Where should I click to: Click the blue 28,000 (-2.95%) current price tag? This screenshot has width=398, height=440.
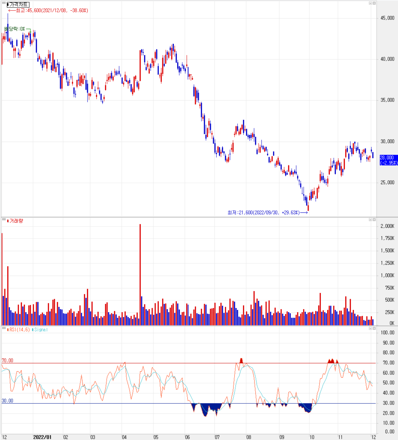[389, 160]
